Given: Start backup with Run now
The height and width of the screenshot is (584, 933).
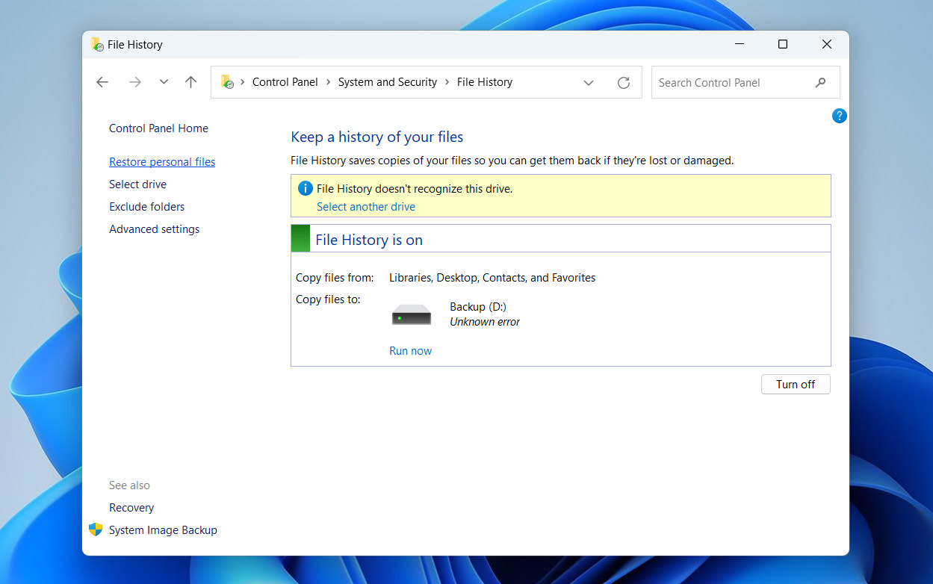Looking at the screenshot, I should (410, 351).
